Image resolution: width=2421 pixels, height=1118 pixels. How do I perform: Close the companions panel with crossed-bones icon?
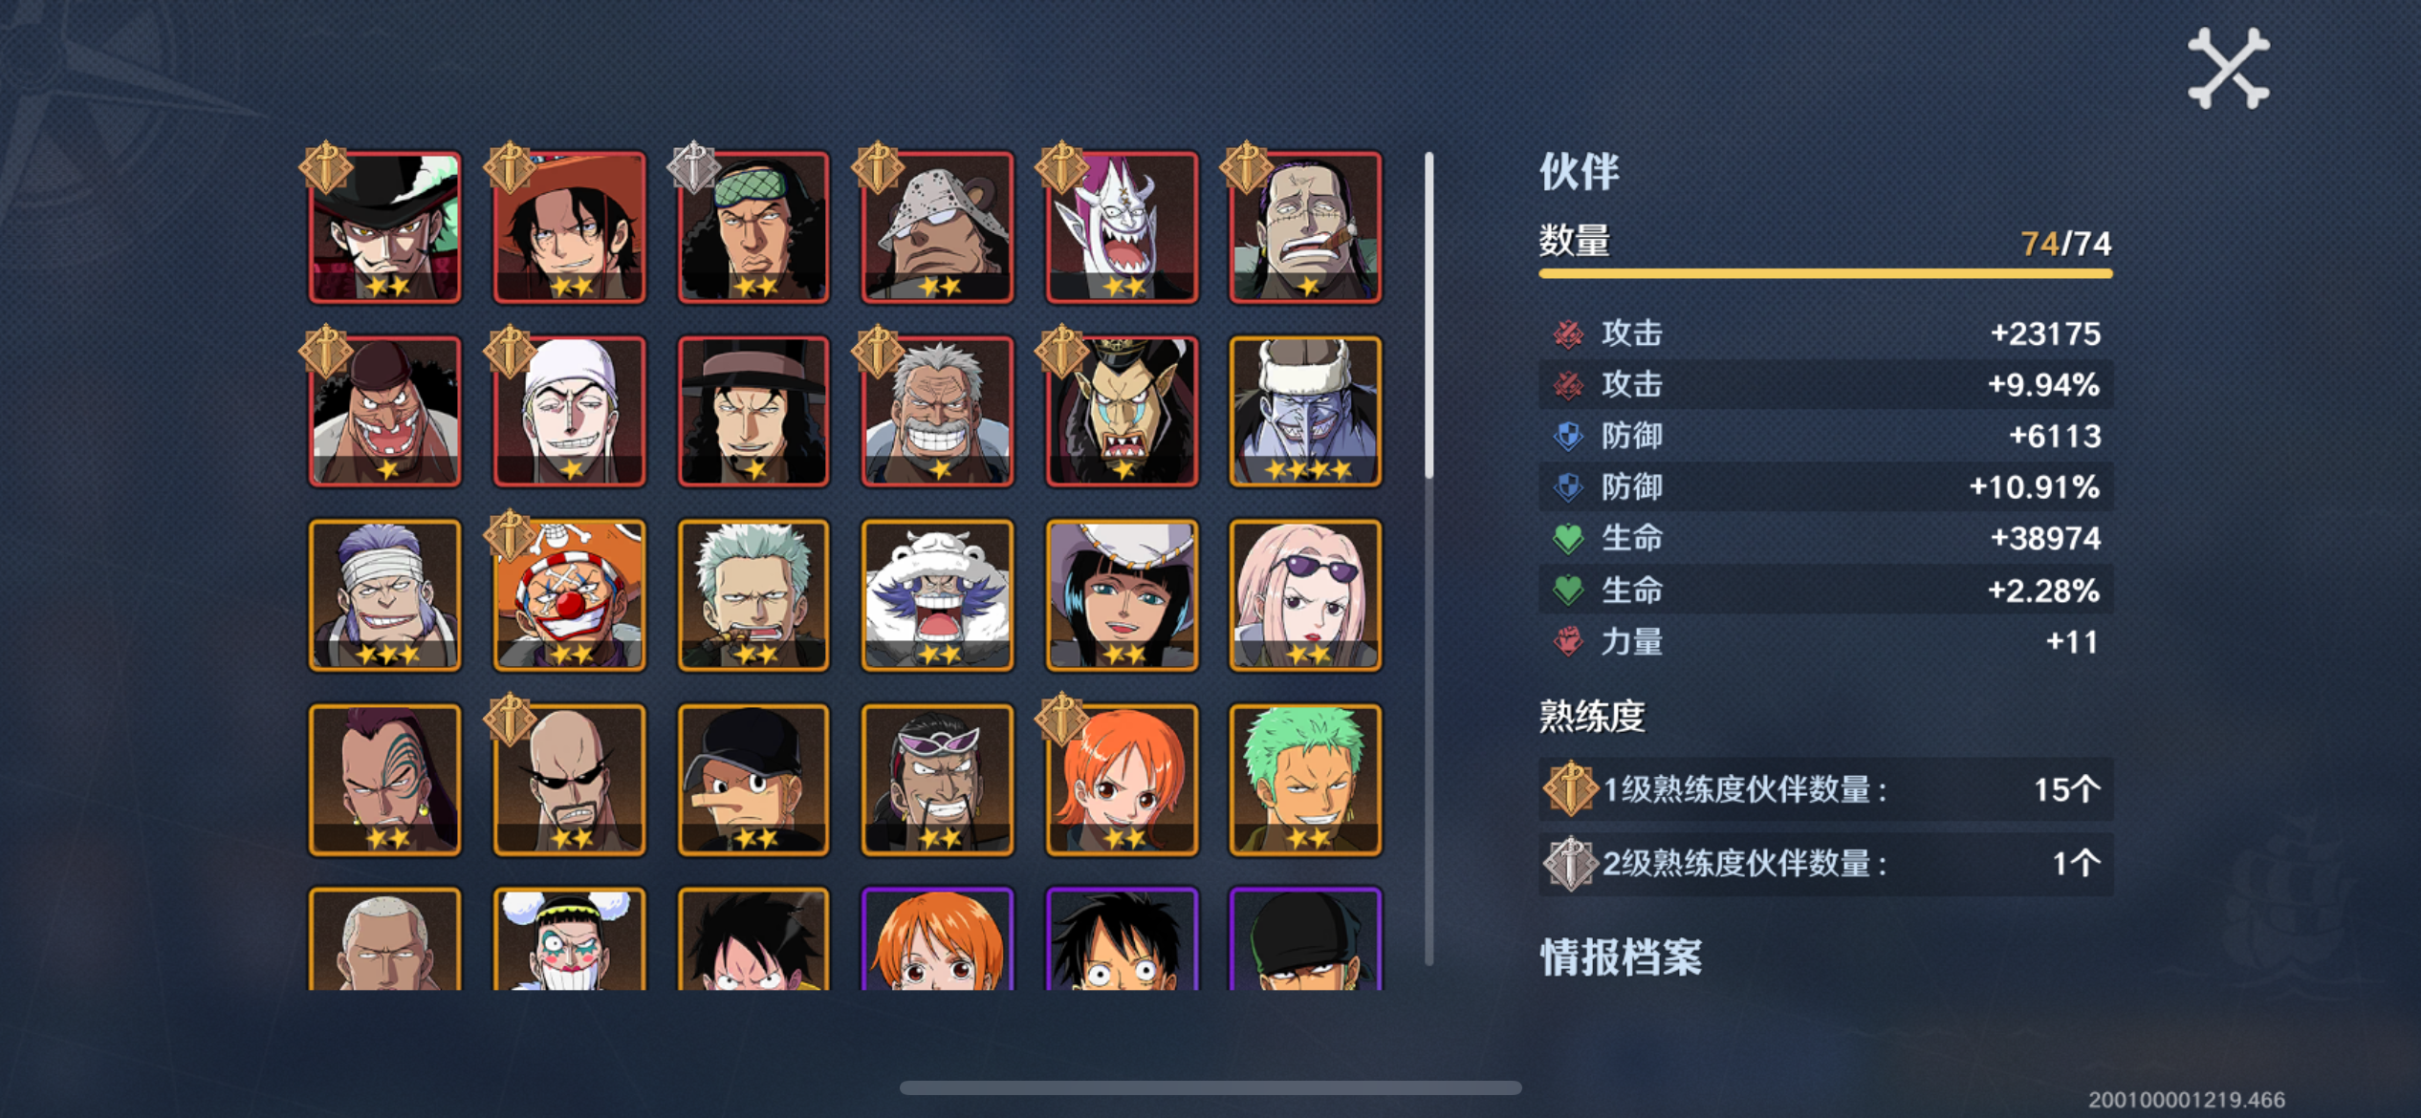click(2228, 69)
